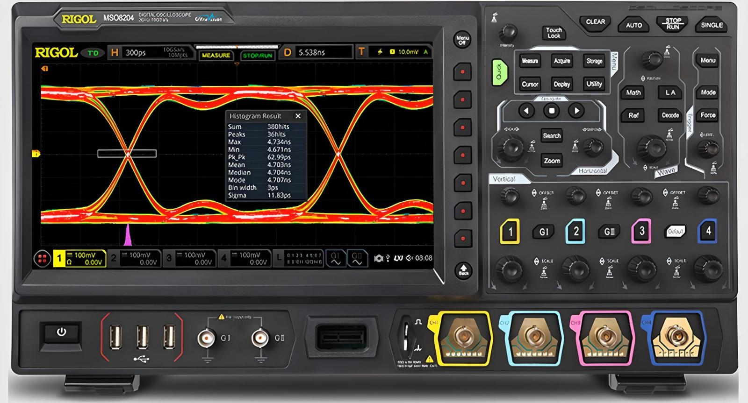748x403 pixels.
Task: Tap the G1 waveform generator screen icon
Action: click(335, 258)
